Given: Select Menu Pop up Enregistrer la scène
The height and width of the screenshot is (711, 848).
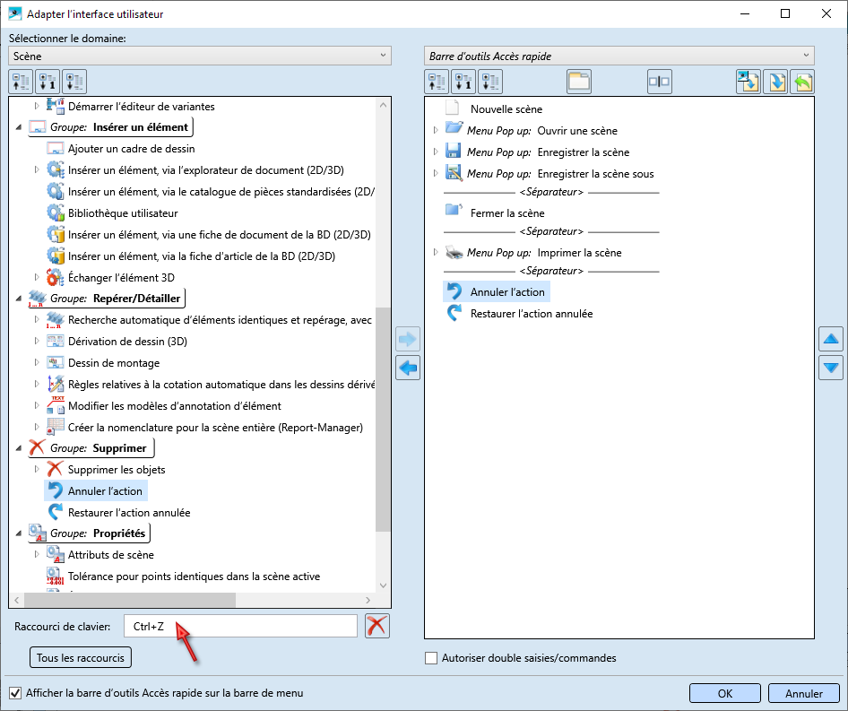Looking at the screenshot, I should pyautogui.click(x=548, y=152).
